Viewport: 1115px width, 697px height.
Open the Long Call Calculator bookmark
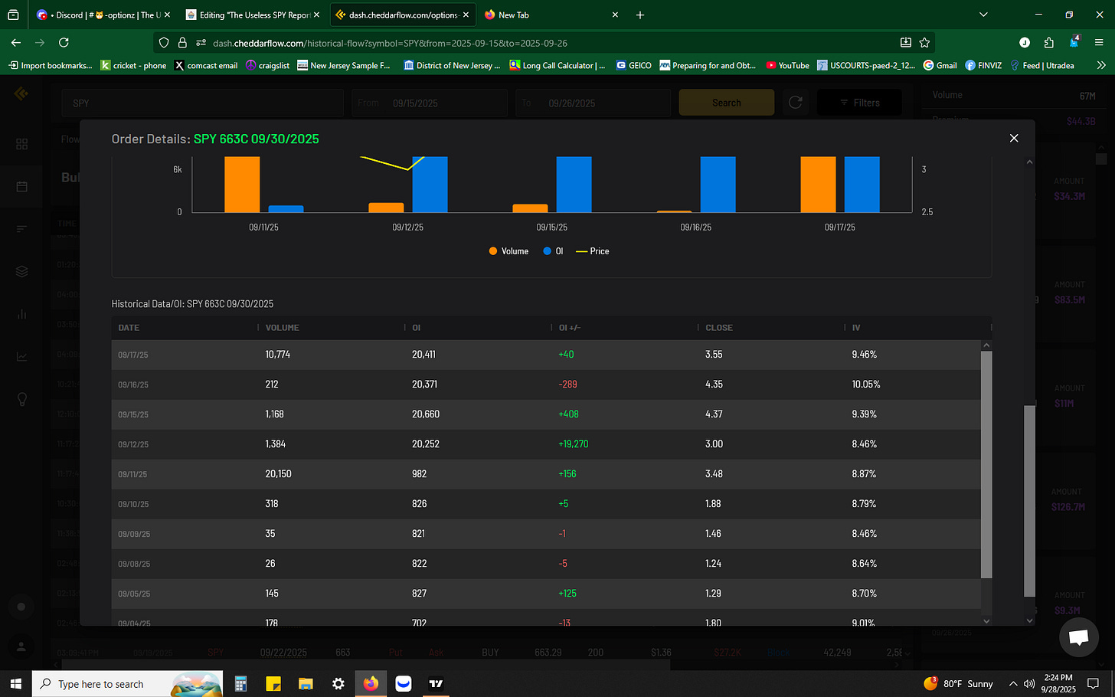click(557, 65)
